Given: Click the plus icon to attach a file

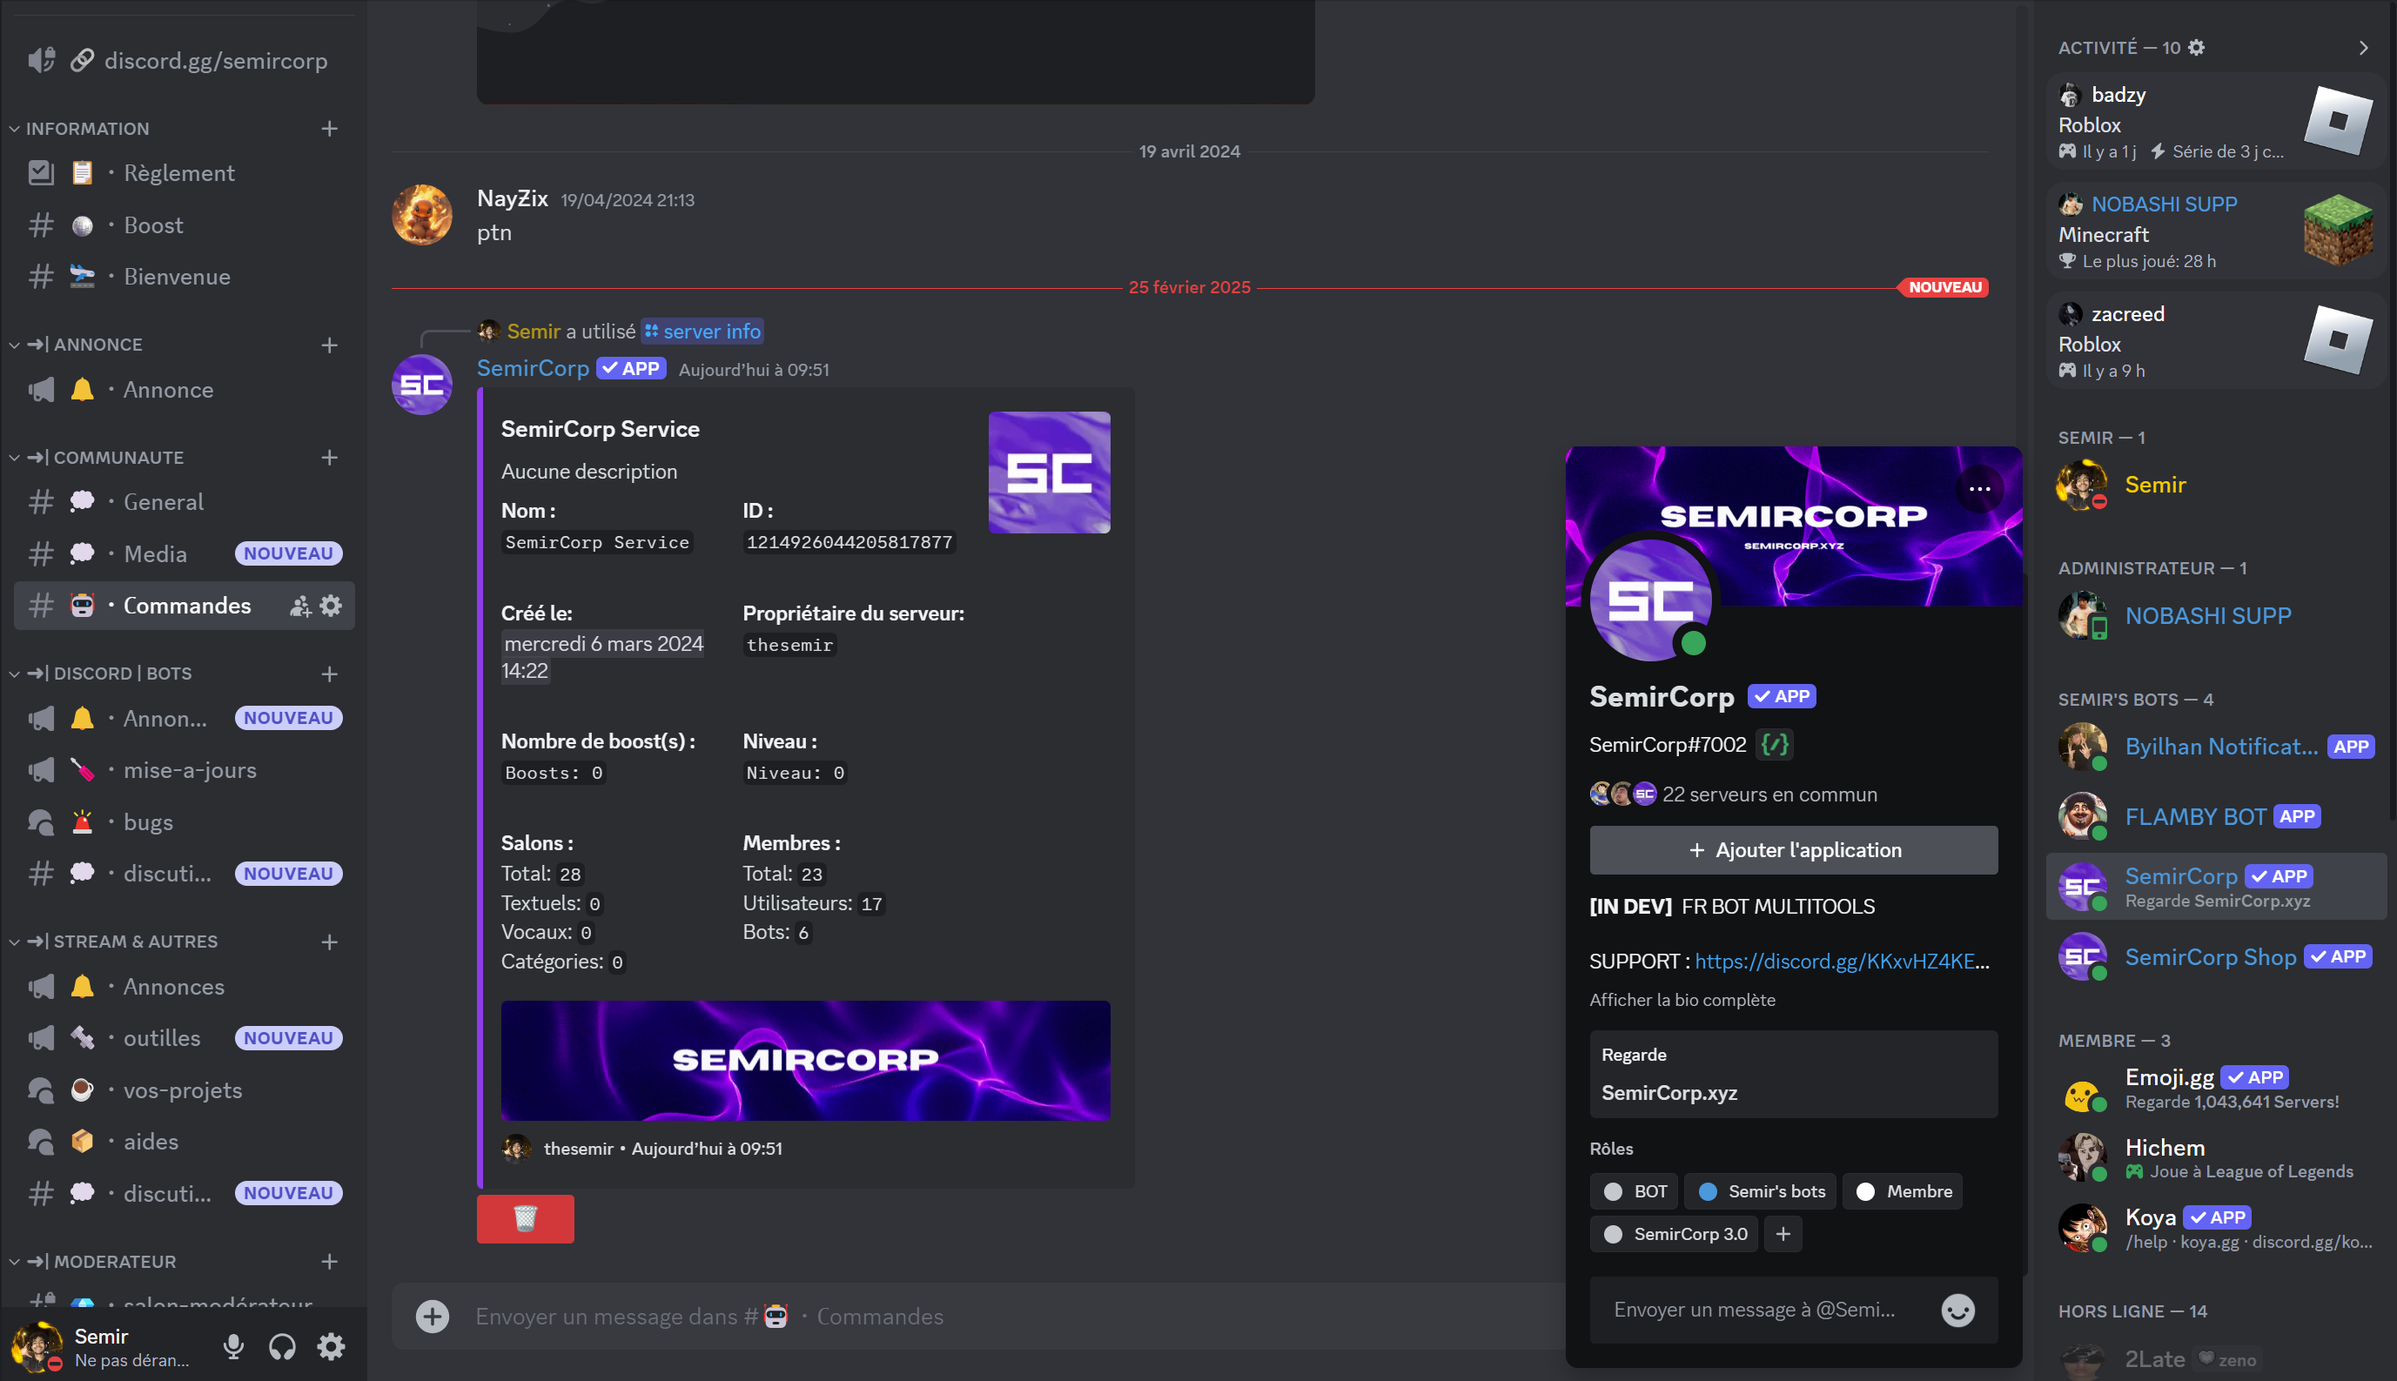Looking at the screenshot, I should tap(433, 1317).
